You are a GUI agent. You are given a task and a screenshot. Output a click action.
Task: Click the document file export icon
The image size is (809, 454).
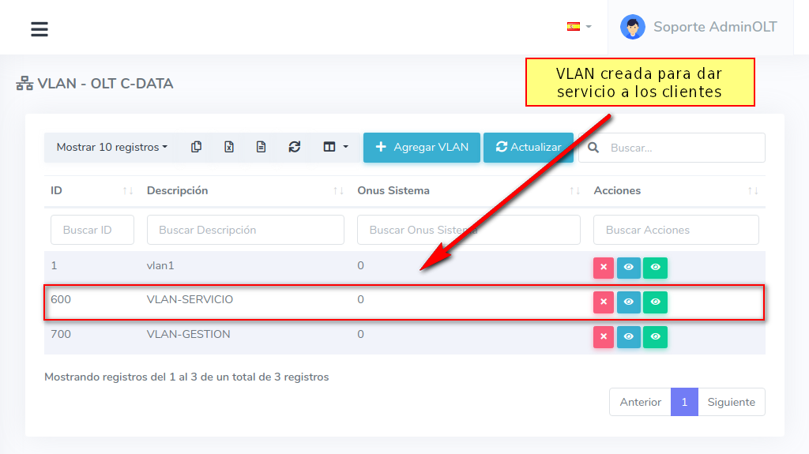[262, 147]
